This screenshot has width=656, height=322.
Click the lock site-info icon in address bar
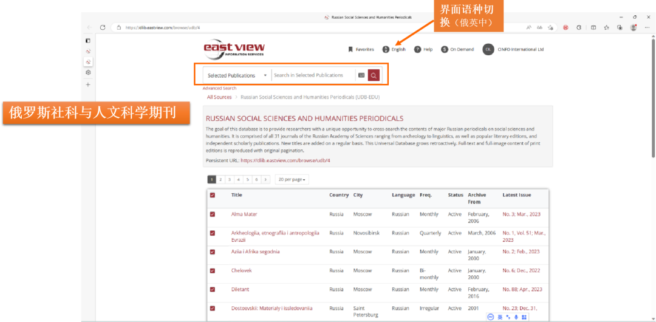(119, 27)
